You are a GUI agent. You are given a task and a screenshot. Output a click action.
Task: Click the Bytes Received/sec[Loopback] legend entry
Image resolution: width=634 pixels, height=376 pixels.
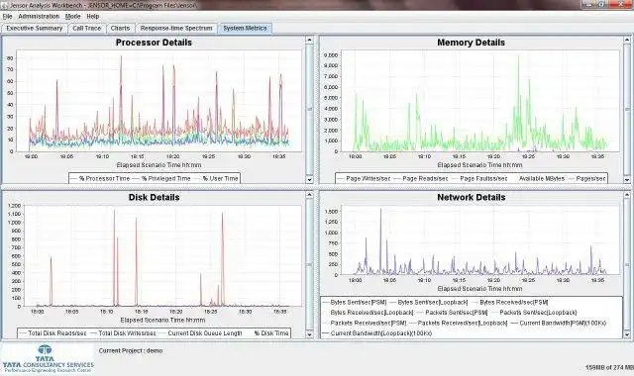pyautogui.click(x=368, y=313)
